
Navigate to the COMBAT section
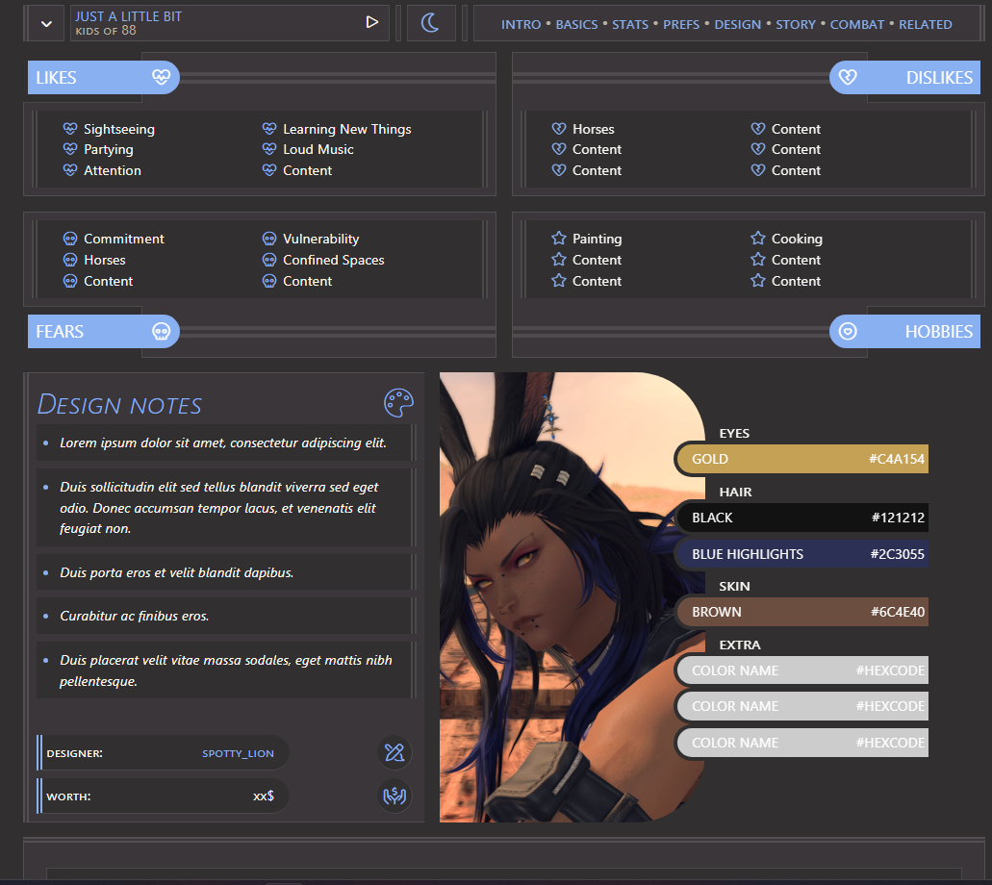tap(856, 24)
